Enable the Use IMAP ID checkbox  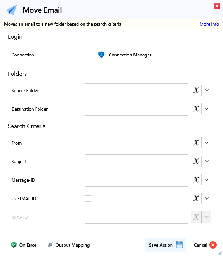[88, 198]
